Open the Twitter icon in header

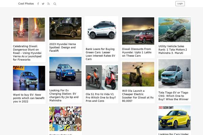tap(43, 4)
